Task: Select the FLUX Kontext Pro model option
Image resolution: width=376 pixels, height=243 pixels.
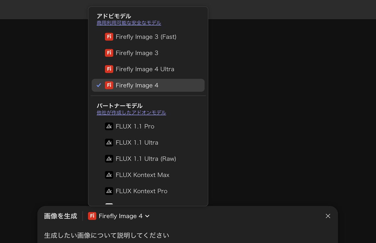Action: (x=141, y=191)
